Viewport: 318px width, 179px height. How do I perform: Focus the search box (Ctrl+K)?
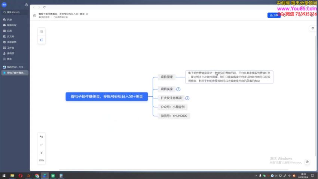pyautogui.click(x=15, y=12)
